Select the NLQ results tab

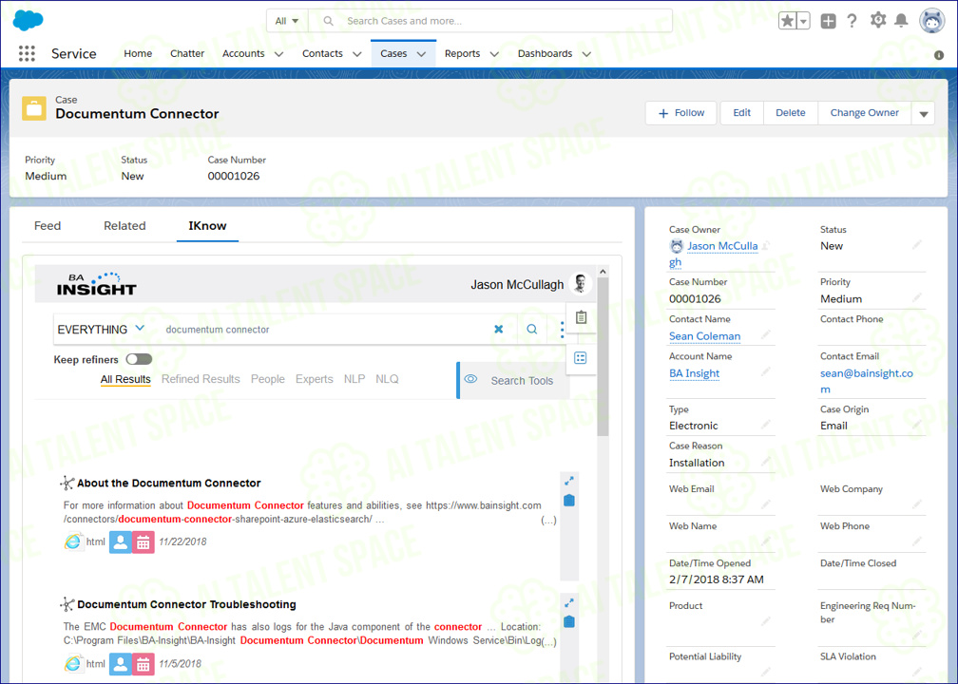tap(387, 379)
